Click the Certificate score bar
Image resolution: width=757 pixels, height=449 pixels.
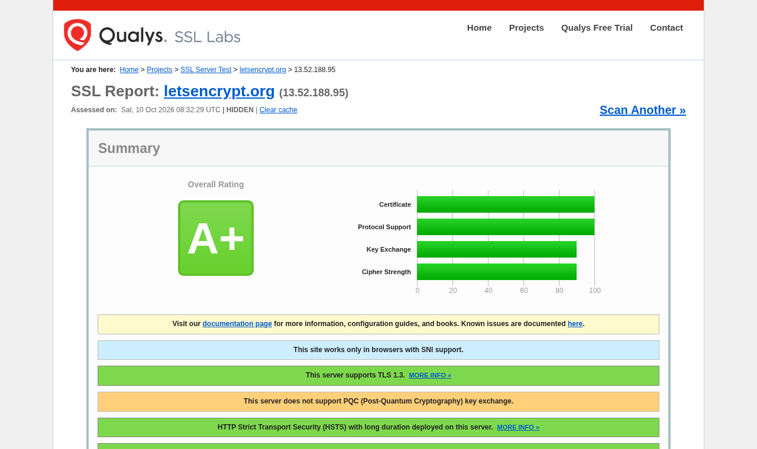pyautogui.click(x=506, y=204)
